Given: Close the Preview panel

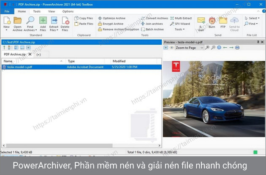Looking at the screenshot, I should click(x=262, y=42).
